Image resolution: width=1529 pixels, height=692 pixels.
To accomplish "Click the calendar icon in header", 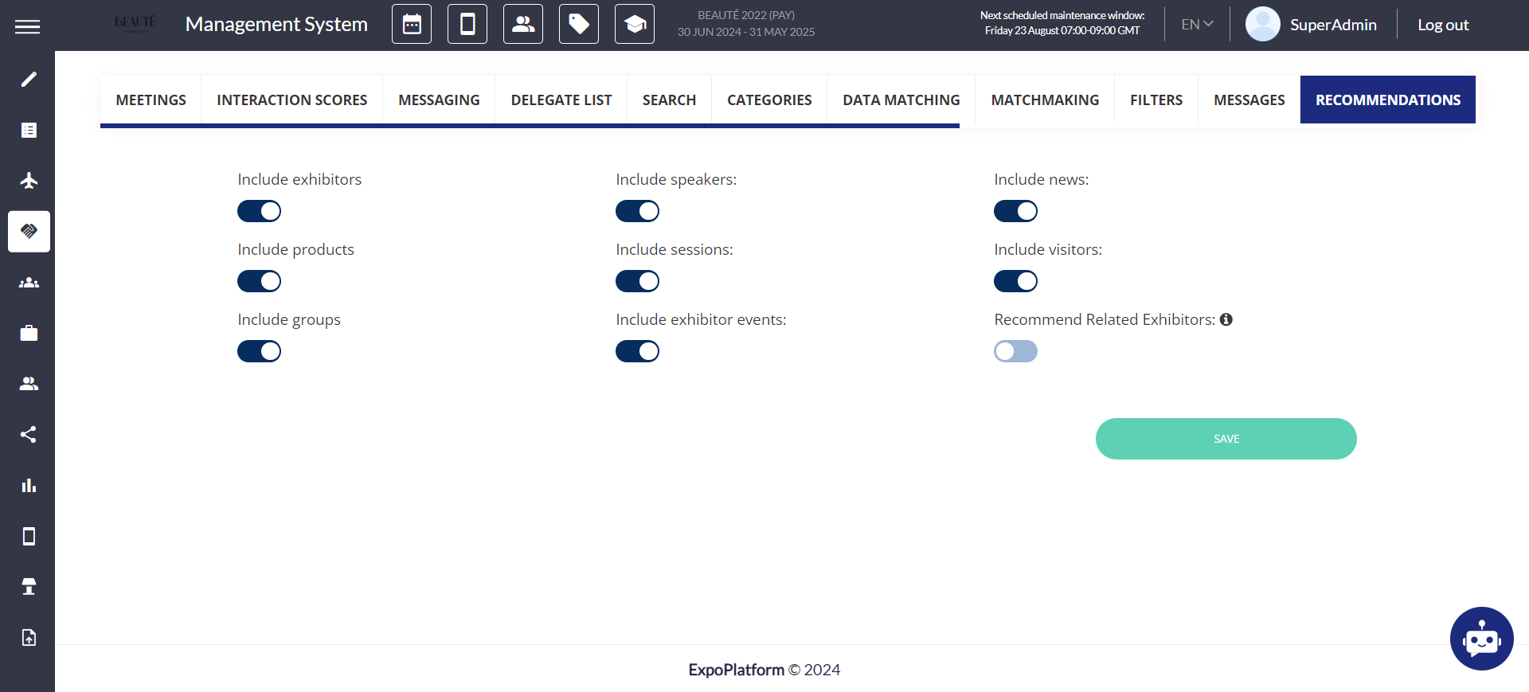I will click(x=412, y=24).
